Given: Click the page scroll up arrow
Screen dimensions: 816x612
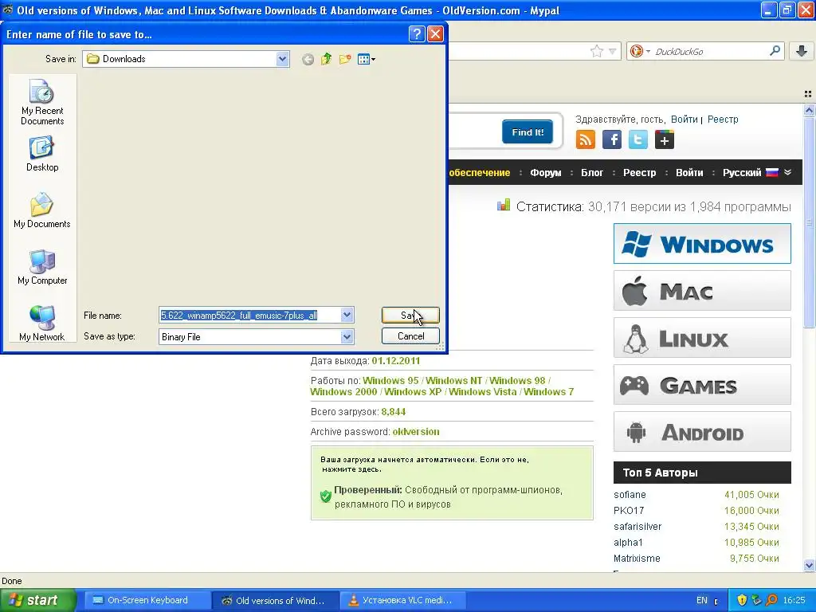Looking at the screenshot, I should tap(809, 110).
